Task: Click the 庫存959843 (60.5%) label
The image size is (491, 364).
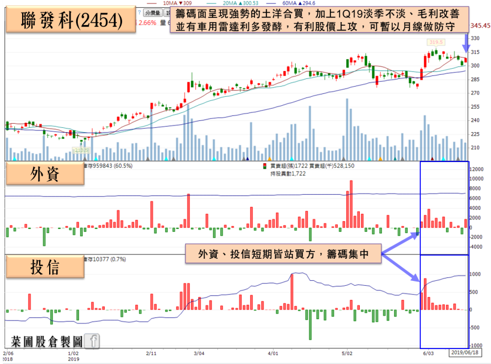Action: click(x=108, y=166)
